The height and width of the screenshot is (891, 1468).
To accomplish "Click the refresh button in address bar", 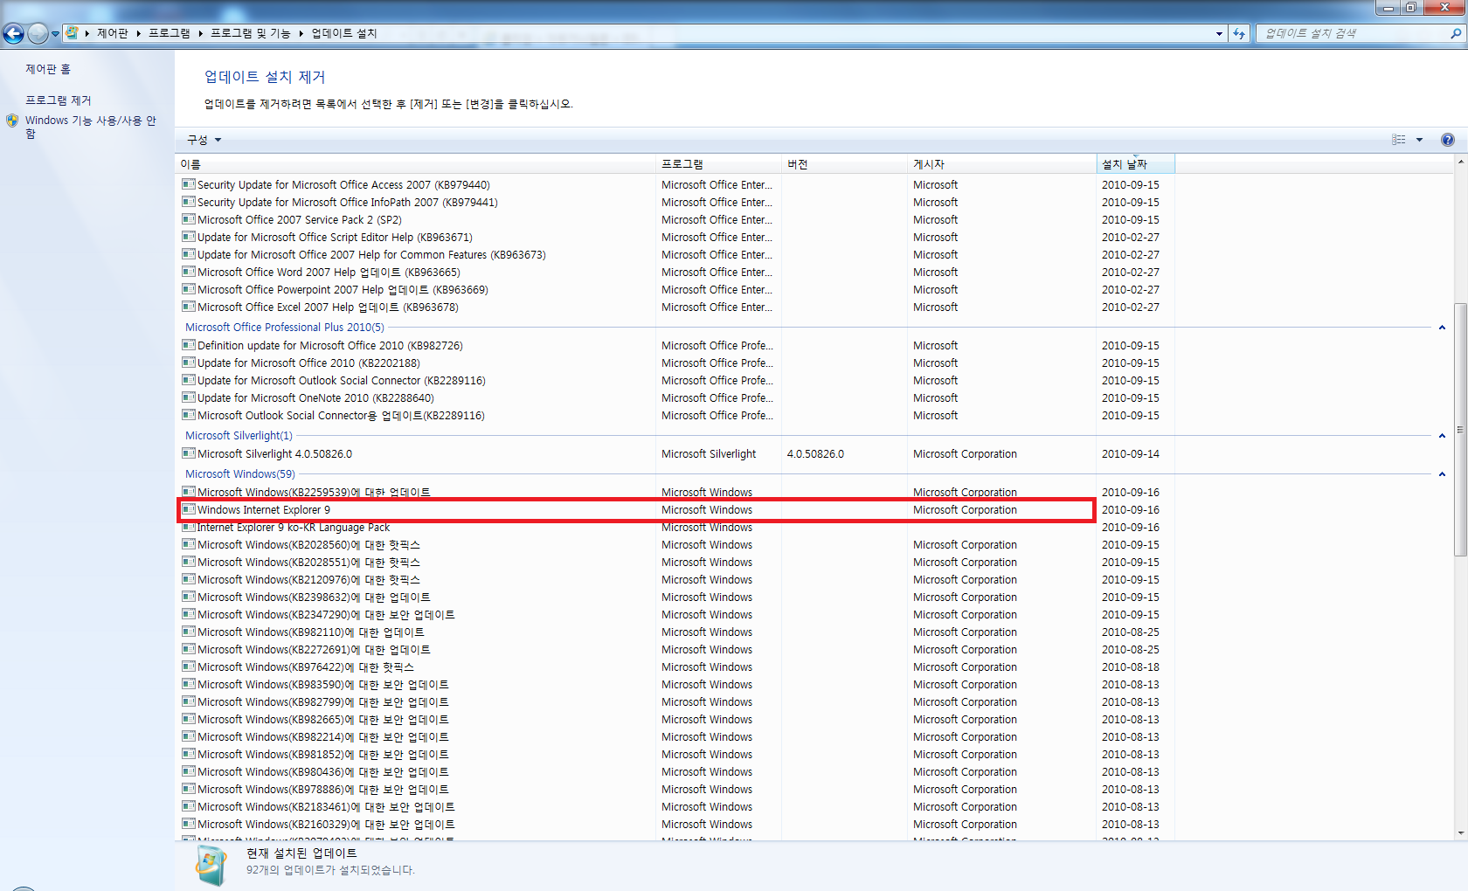I will (x=1239, y=33).
